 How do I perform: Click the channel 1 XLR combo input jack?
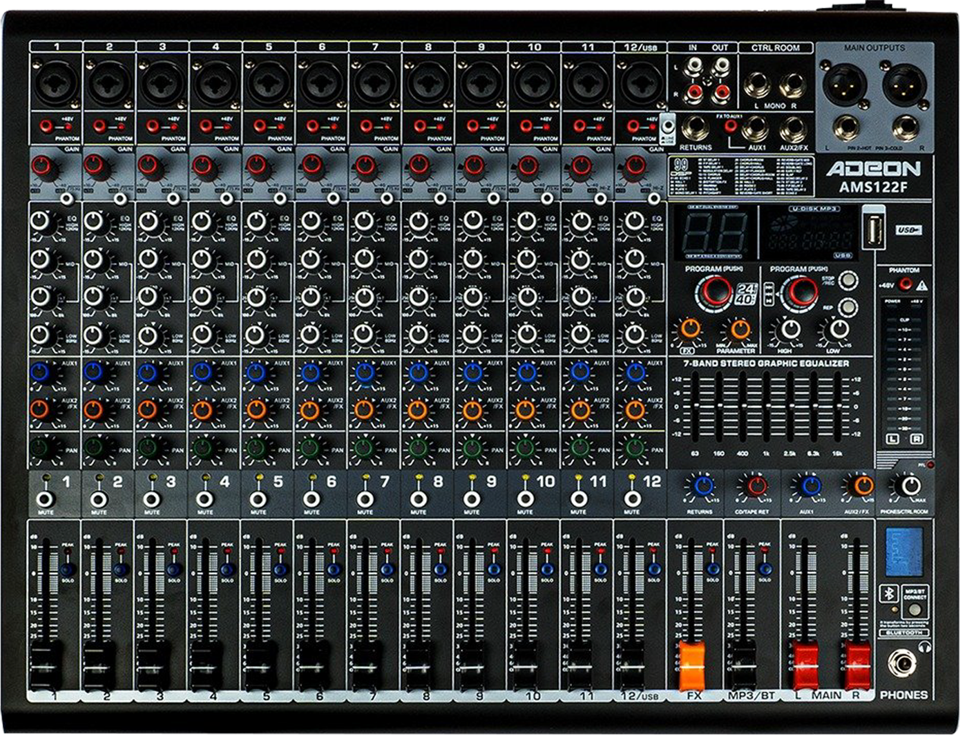click(56, 83)
